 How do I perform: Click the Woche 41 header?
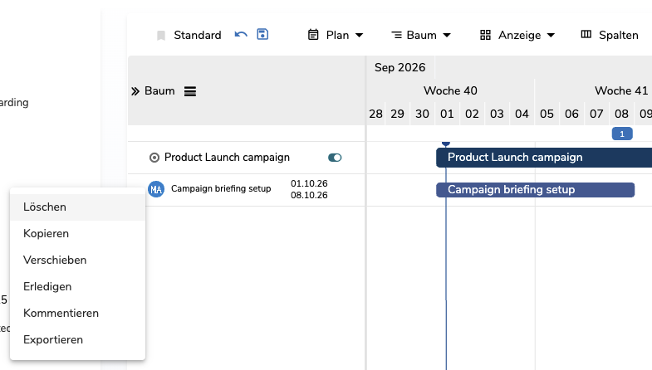pos(621,91)
